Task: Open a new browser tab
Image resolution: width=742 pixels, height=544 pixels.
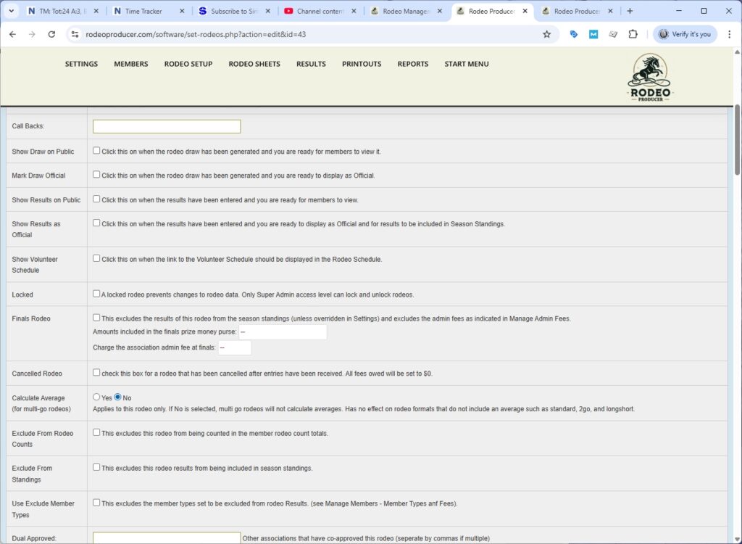Action: coord(630,11)
